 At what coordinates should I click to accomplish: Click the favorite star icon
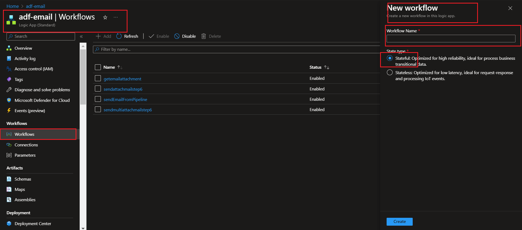click(105, 17)
